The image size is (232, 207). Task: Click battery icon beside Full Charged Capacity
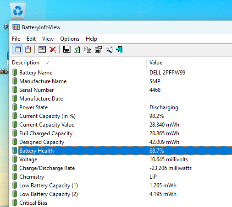click(15, 133)
